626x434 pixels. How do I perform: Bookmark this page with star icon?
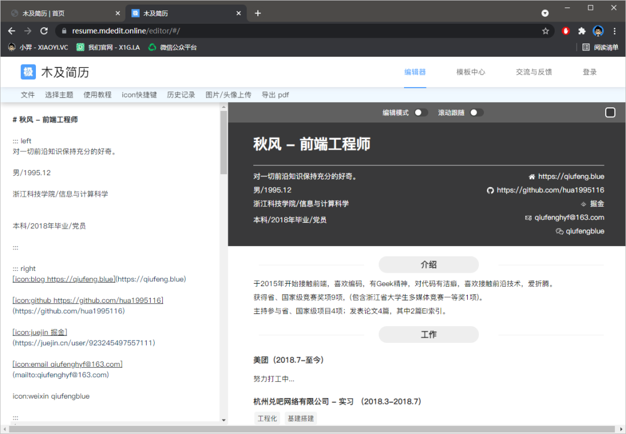[x=545, y=31]
